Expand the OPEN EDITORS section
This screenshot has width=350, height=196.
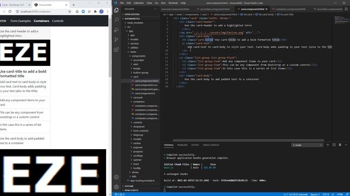click(132, 14)
